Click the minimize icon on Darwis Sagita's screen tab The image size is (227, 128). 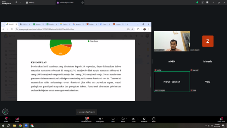pyautogui.click(x=82, y=2)
